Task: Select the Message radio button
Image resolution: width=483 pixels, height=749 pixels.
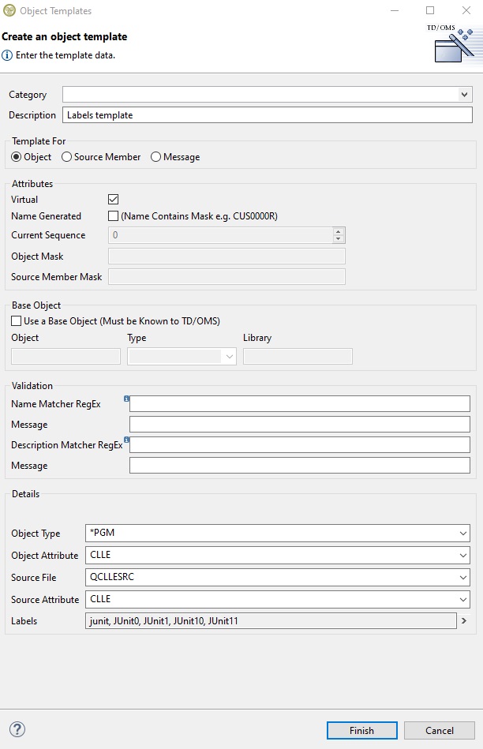Action: pyautogui.click(x=155, y=157)
